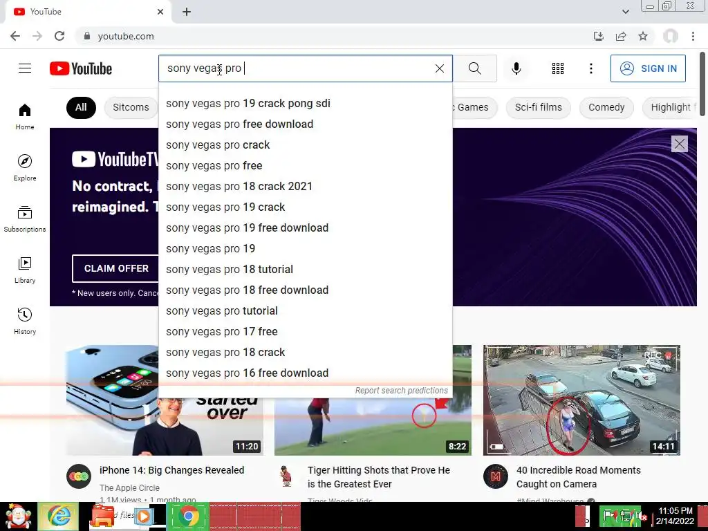Click the install app icon in address bar
The image size is (708, 531).
pyautogui.click(x=598, y=36)
